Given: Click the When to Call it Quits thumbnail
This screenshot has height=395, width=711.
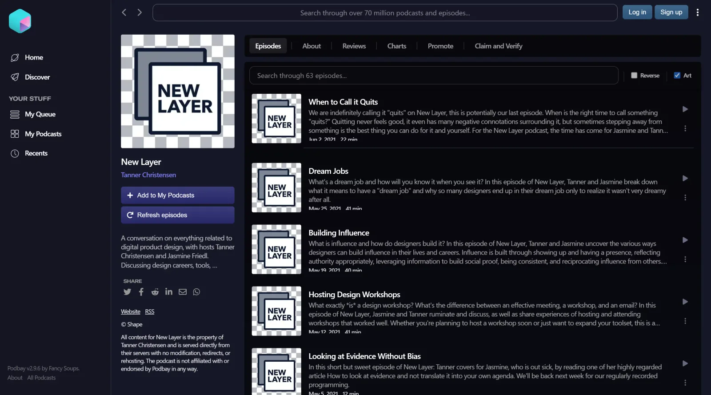Looking at the screenshot, I should tap(276, 119).
